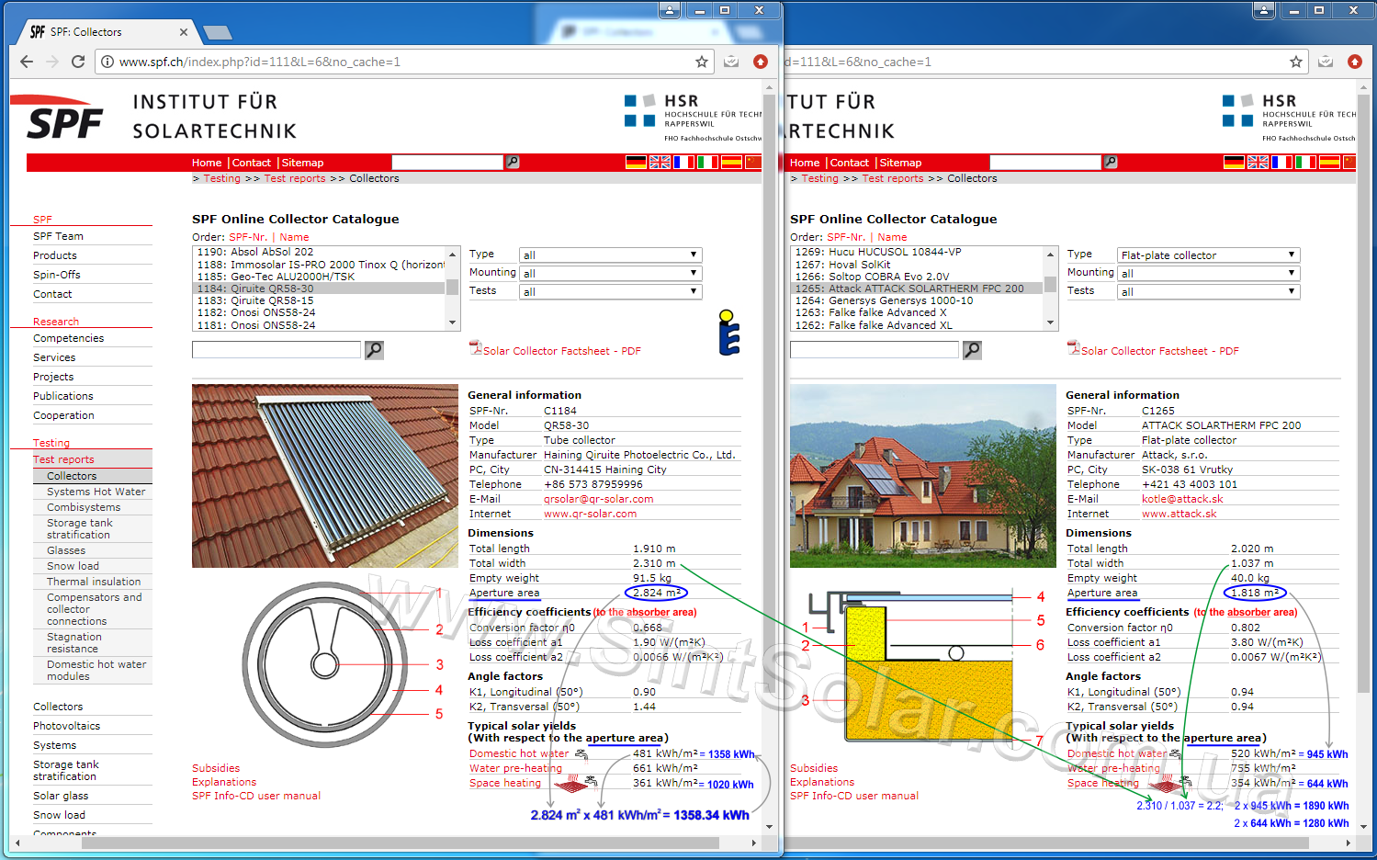This screenshot has width=1377, height=860.
Task: Open qrsolar@qr-solar.com email link
Action: click(x=599, y=499)
